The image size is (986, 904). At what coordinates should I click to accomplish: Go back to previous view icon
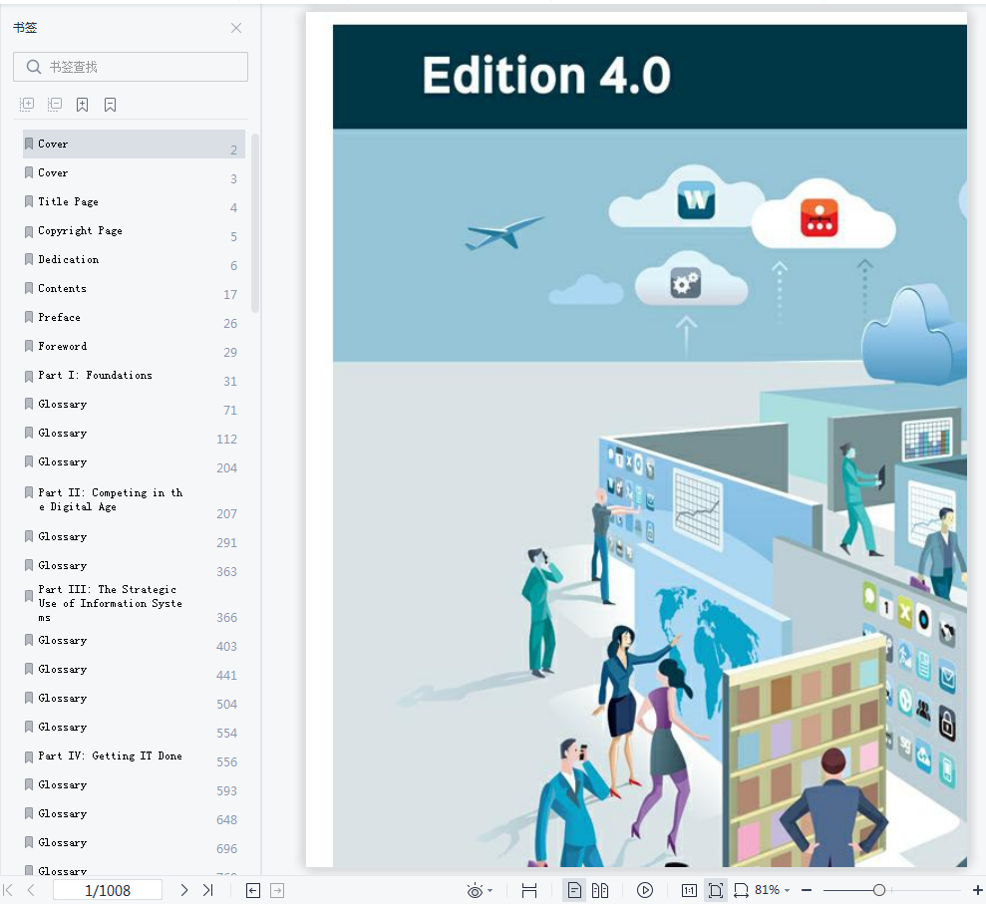(253, 890)
